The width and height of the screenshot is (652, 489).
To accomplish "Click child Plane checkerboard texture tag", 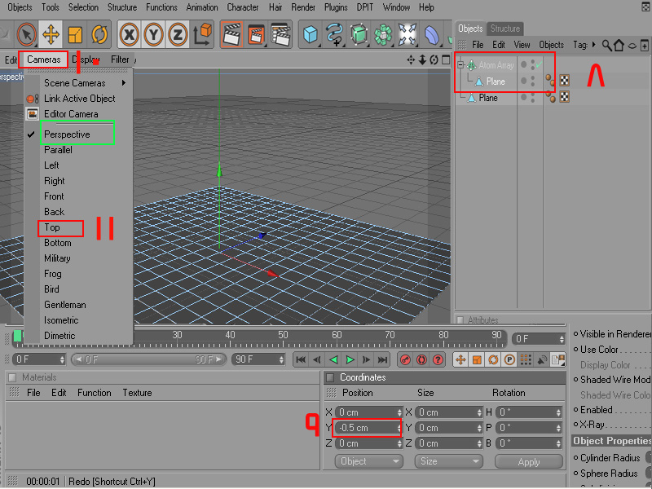I will [564, 81].
